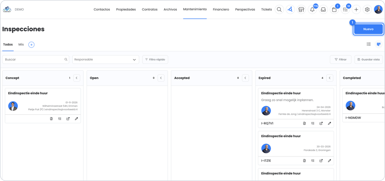Viewport: 385px width, 181px height.
Task: Open the Mantenimiento menu
Action: point(195,9)
